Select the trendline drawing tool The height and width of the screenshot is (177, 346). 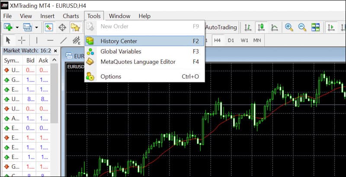point(63,40)
